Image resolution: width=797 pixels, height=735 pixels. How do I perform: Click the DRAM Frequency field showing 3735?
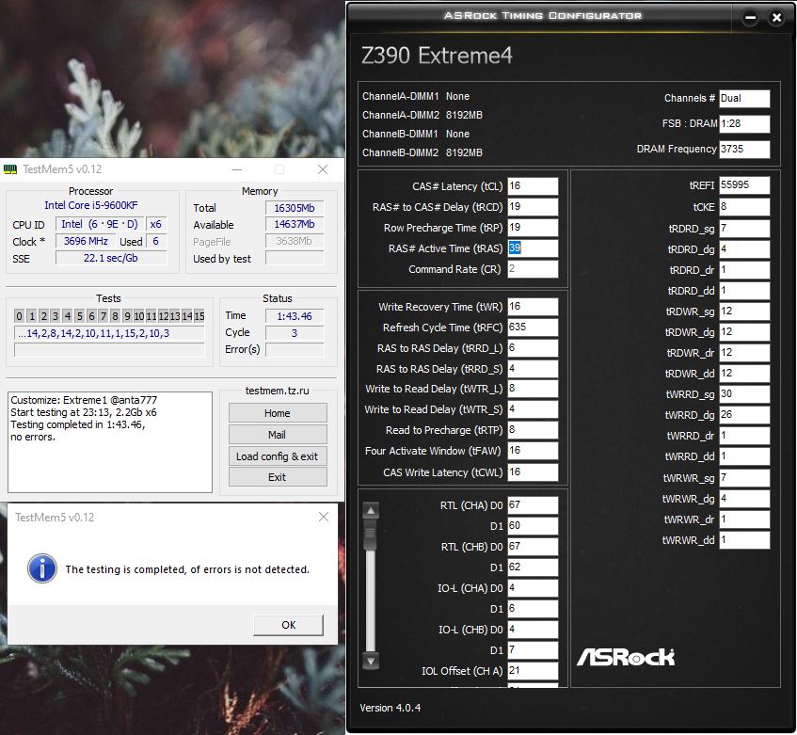744,149
